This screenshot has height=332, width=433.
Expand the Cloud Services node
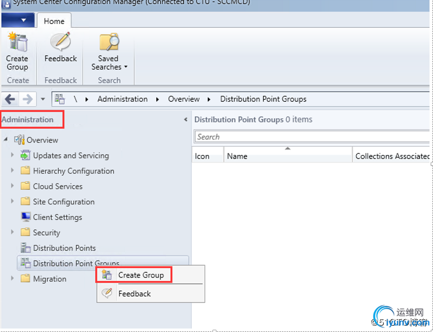(12, 186)
